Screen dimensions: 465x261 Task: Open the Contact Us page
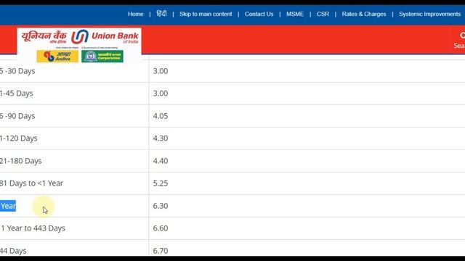[259, 14]
